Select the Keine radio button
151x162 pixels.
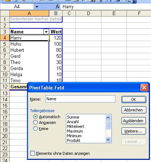click(x=35, y=128)
